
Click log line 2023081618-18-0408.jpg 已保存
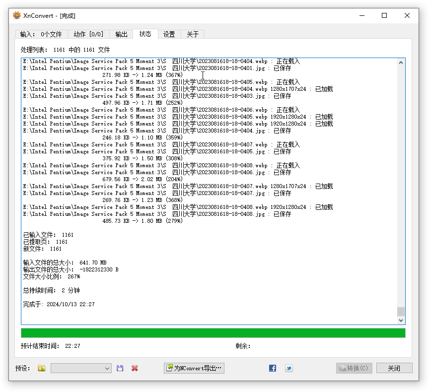(x=157, y=214)
